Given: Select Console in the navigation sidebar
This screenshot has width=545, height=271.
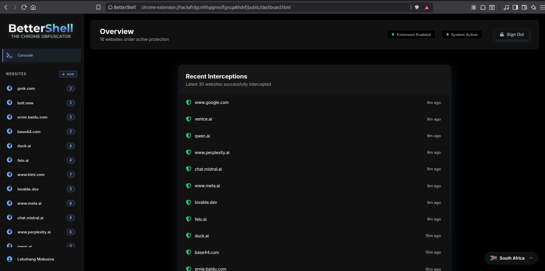Looking at the screenshot, I should pyautogui.click(x=25, y=55).
